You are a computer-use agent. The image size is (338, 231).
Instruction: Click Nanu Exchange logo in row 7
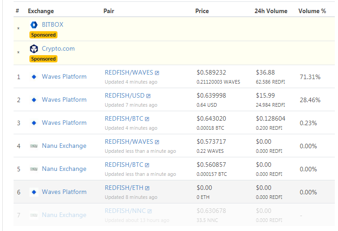[x=34, y=215]
